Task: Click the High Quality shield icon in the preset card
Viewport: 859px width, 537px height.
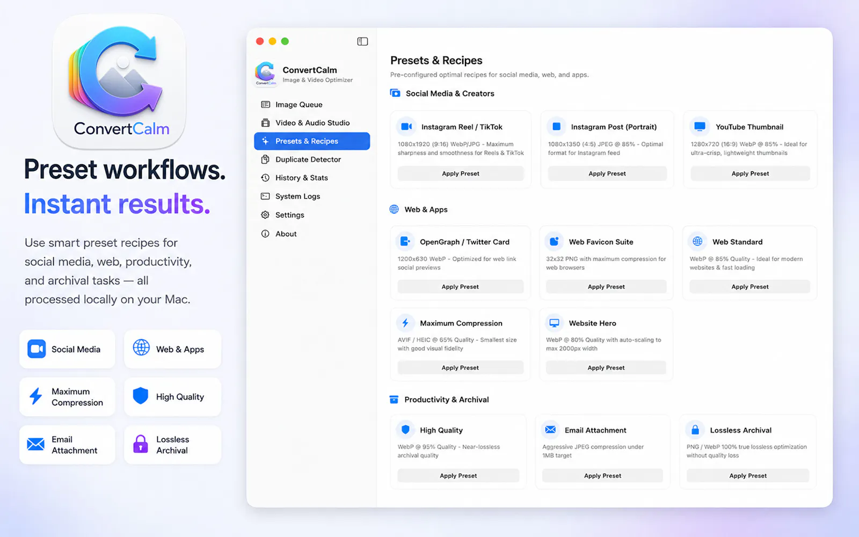Action: tap(405, 430)
